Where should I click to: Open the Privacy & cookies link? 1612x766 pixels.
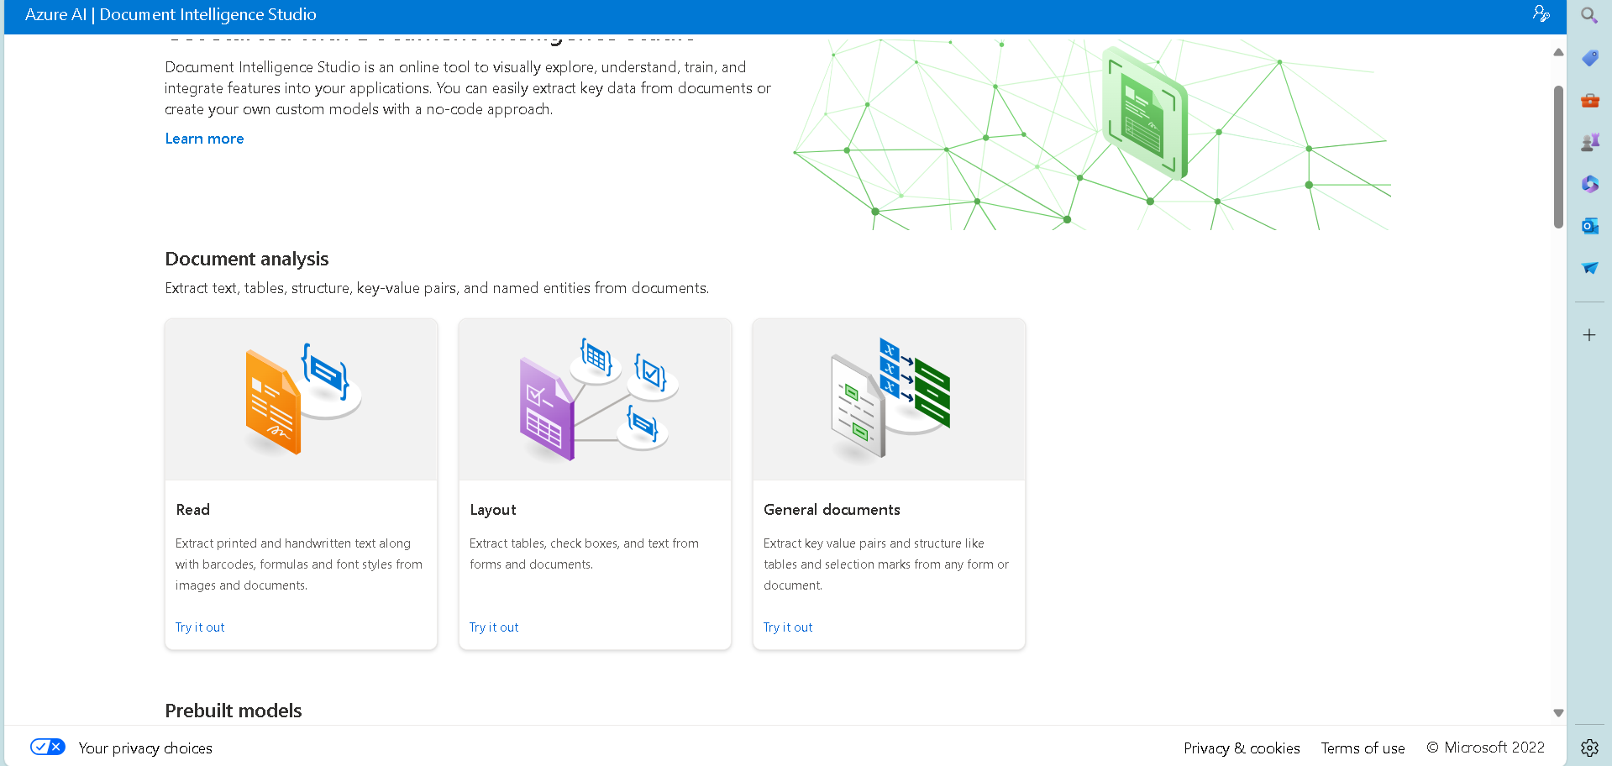(1242, 748)
